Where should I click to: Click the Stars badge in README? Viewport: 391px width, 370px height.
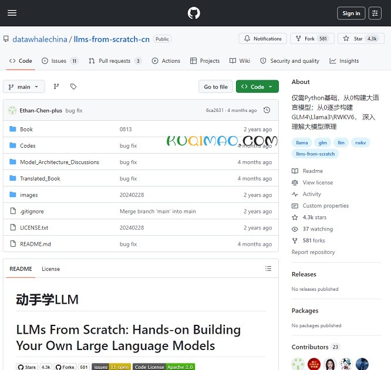(x=35, y=367)
